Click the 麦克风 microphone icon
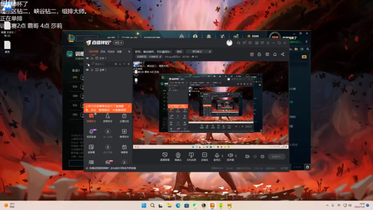Screen dimensions: 373x210 (x=217, y=155)
